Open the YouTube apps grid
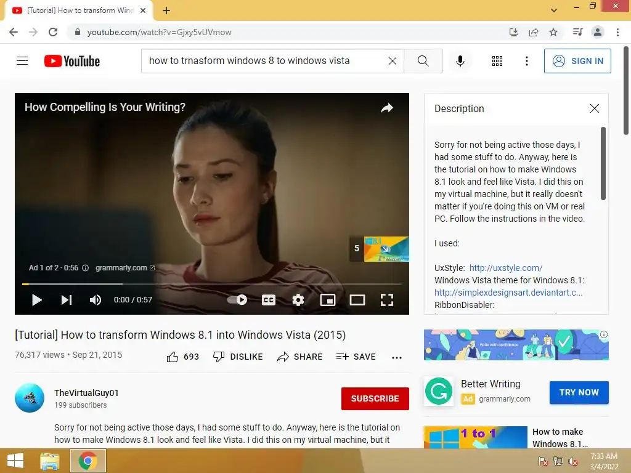 (x=497, y=61)
